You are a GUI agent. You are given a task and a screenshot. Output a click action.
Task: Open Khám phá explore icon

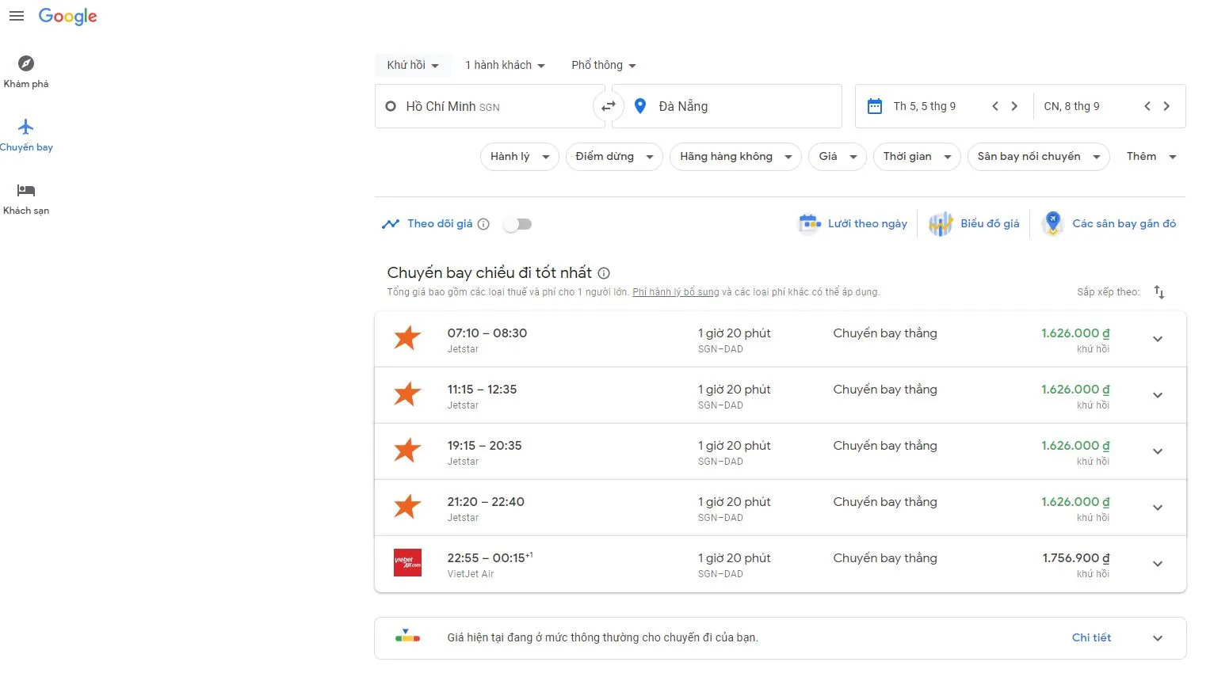pos(26,63)
